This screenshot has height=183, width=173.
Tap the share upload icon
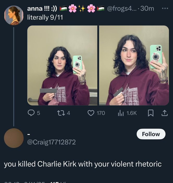pyautogui.click(x=164, y=113)
